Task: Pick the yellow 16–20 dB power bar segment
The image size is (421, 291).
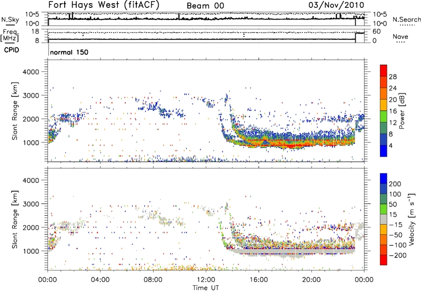Action: [384, 105]
